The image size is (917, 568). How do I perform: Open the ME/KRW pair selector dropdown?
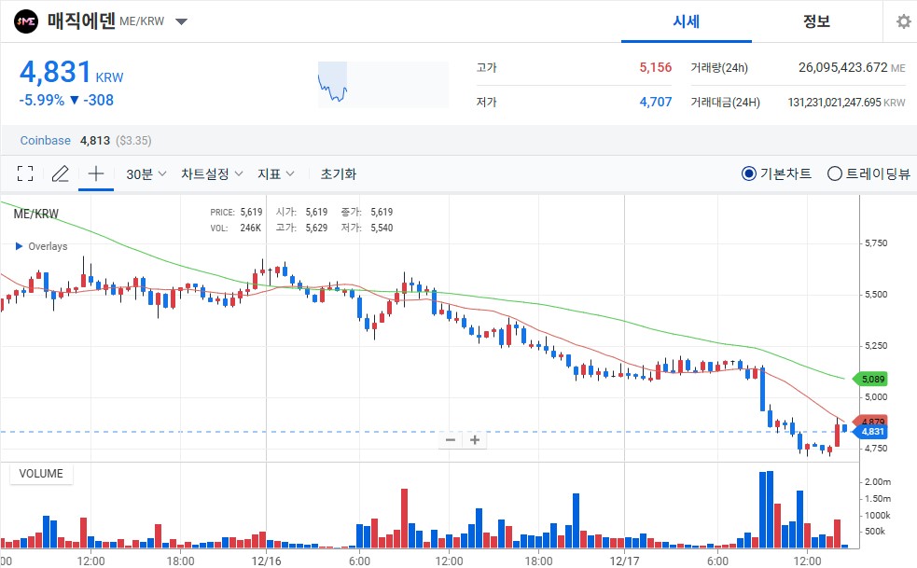click(x=181, y=21)
